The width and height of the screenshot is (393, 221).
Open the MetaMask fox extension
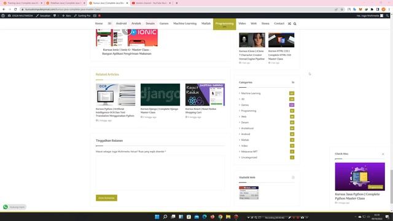coord(360,9)
